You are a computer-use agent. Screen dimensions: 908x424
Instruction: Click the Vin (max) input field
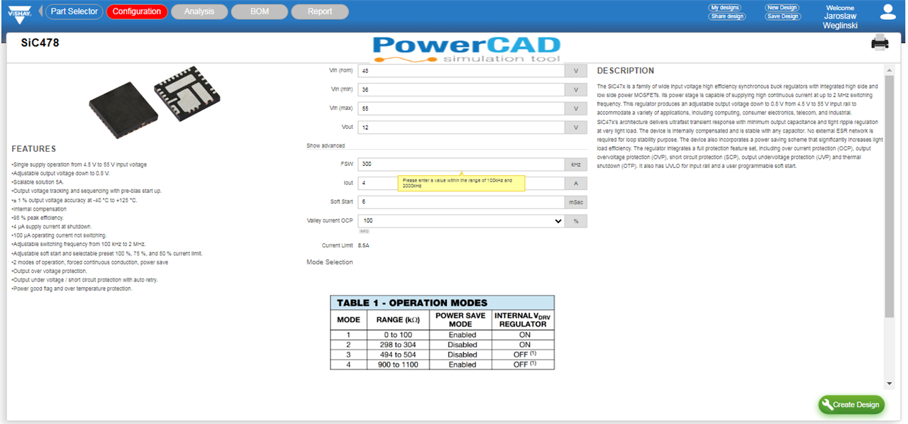(462, 108)
